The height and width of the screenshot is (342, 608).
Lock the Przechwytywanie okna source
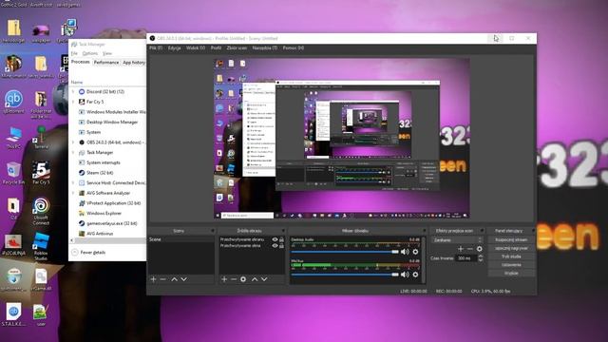[281, 246]
